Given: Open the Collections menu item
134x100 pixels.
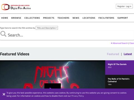Looking at the screenshot, I should [32, 18].
